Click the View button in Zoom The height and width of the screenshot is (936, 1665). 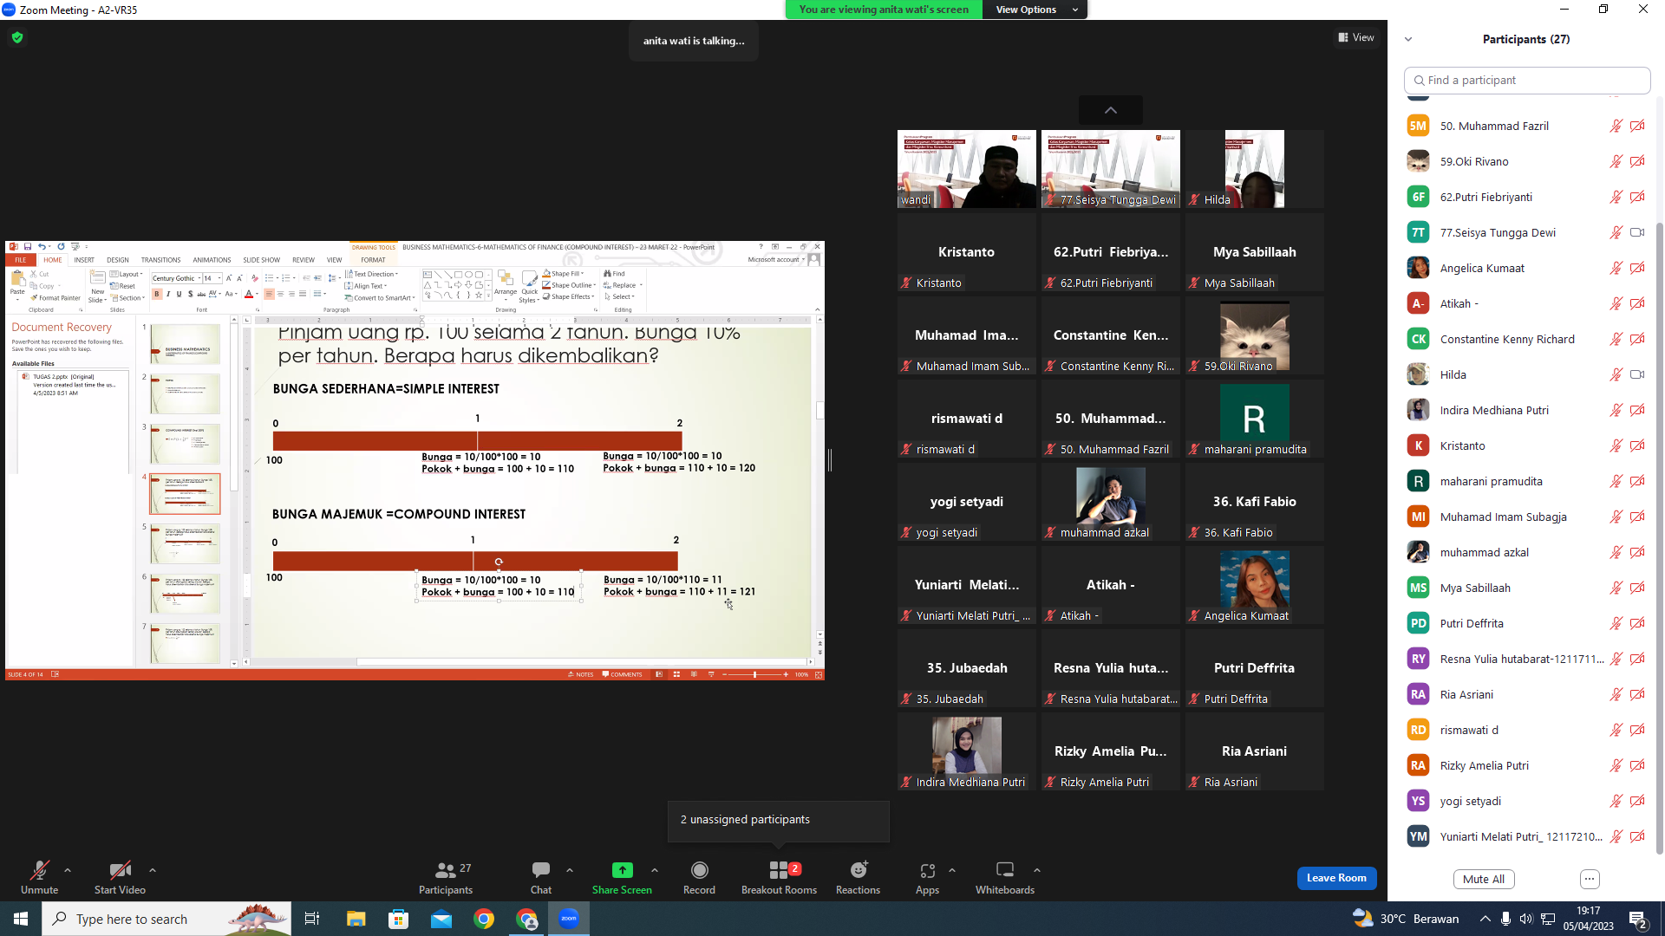tap(1356, 37)
